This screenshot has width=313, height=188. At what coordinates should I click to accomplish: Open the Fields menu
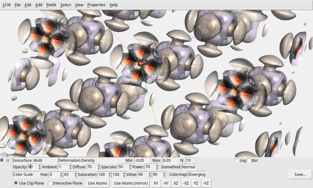[51, 5]
